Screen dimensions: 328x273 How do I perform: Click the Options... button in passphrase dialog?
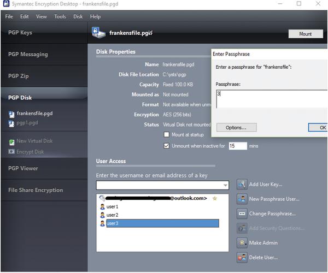click(236, 127)
